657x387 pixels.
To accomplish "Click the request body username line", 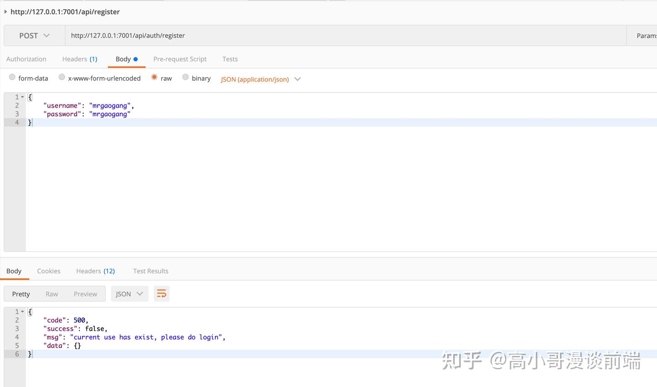I will coord(89,105).
